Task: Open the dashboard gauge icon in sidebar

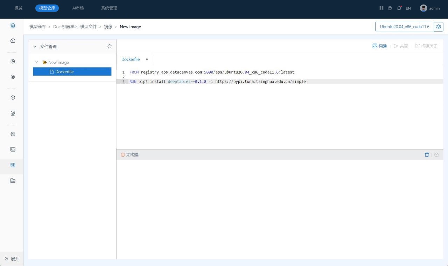Action: pos(13,41)
